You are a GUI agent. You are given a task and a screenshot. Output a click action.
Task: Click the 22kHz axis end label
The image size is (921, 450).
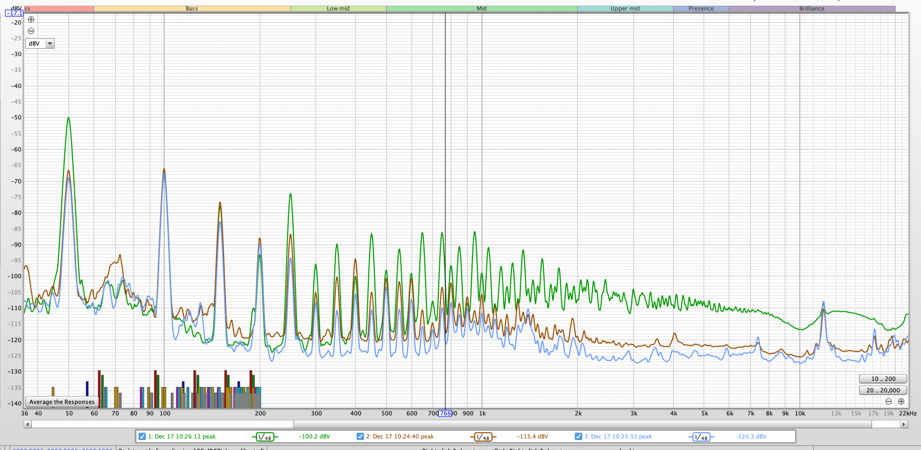tap(908, 413)
